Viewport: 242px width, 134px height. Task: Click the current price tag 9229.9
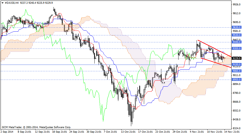[x=237, y=58]
